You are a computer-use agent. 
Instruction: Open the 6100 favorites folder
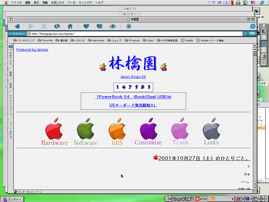(x=167, y=40)
